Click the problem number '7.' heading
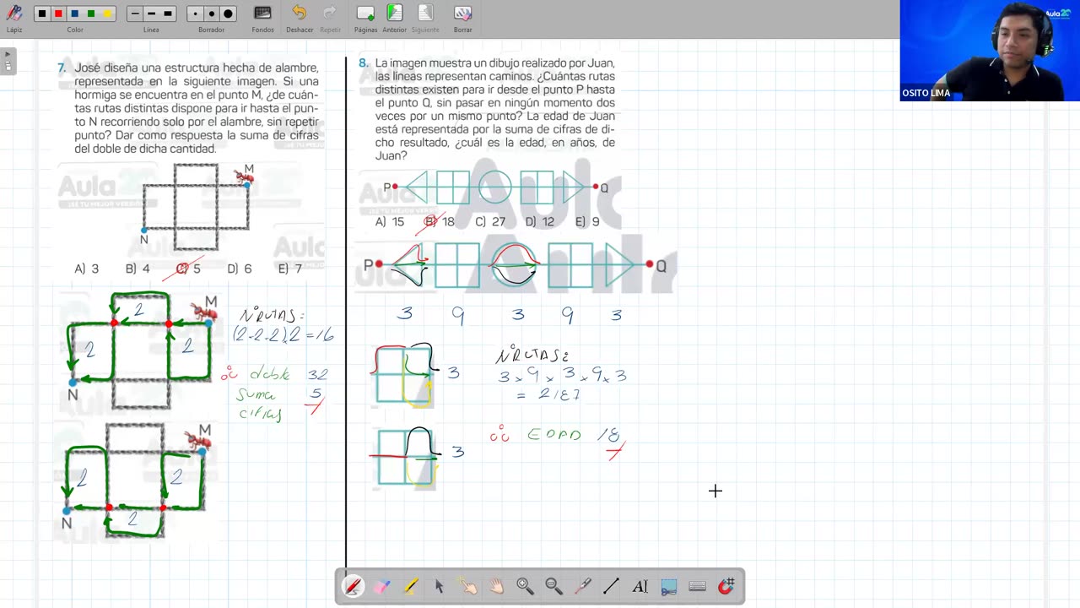Image resolution: width=1080 pixels, height=608 pixels. [62, 68]
